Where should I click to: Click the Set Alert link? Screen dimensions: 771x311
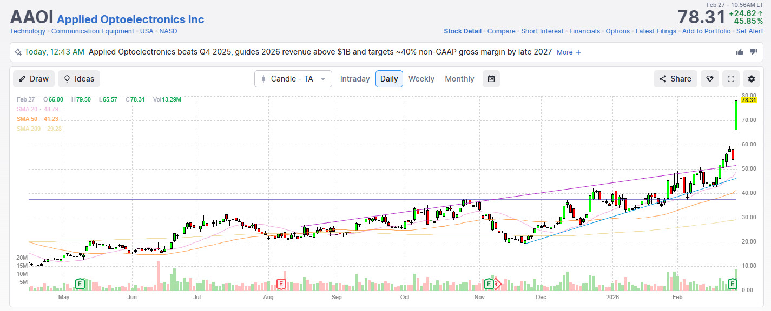pyautogui.click(x=750, y=31)
